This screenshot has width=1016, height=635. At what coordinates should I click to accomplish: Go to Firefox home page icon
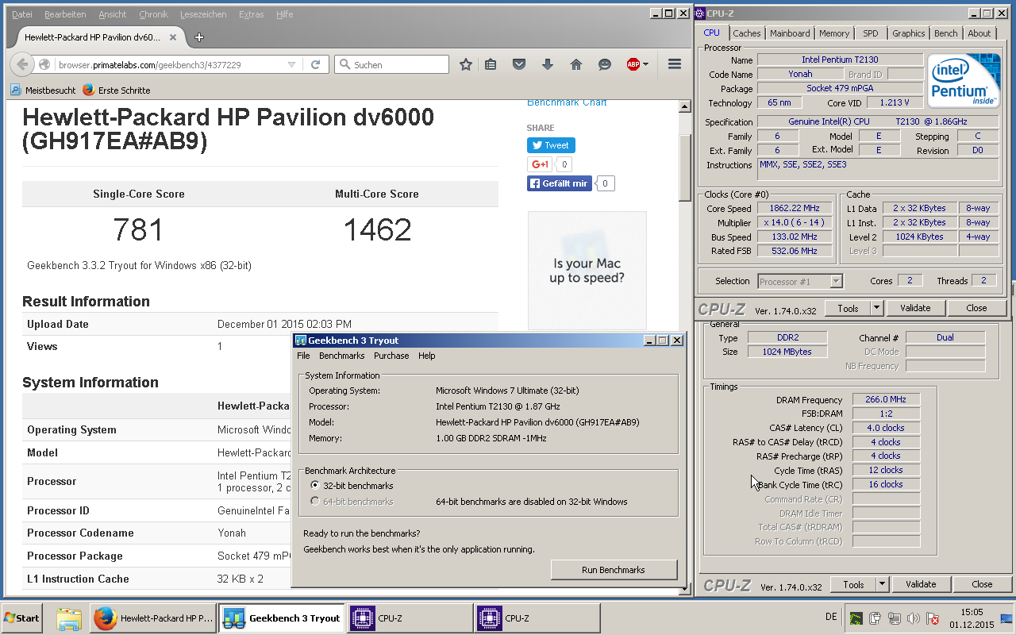pyautogui.click(x=576, y=64)
